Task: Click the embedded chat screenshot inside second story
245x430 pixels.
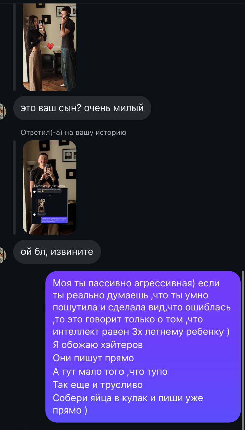Action: click(x=50, y=206)
